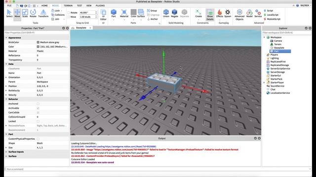Viewport: 316px width, 177px height.
Task: Expand the Surface Inputs section
Action: tap(6, 152)
